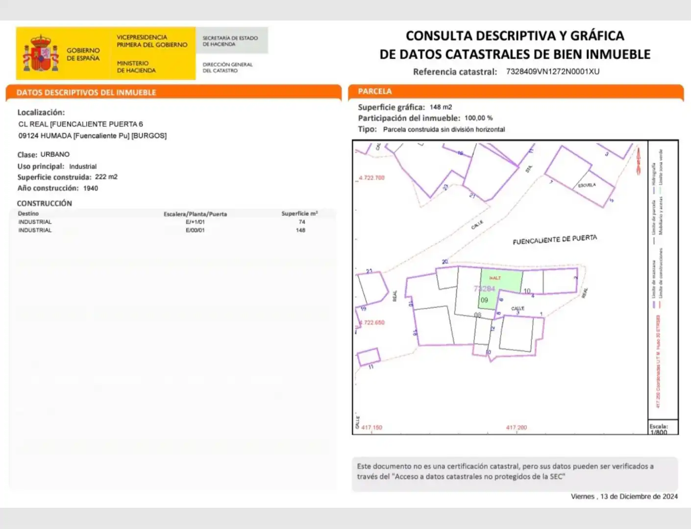Click the Escalera/Planta/Puerta column header
The image size is (691, 529).
click(195, 214)
